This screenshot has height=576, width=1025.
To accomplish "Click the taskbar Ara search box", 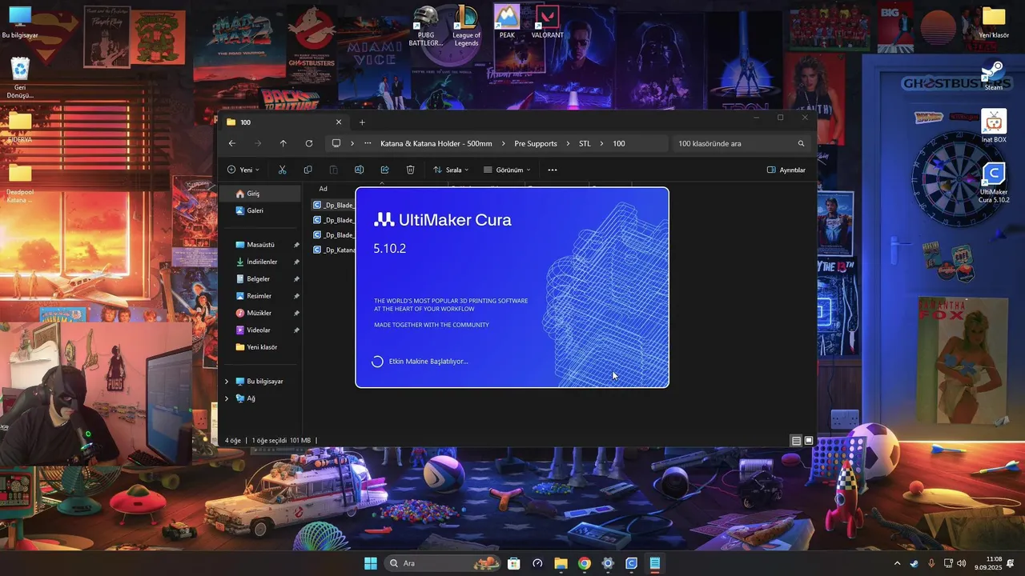I will coord(443,563).
